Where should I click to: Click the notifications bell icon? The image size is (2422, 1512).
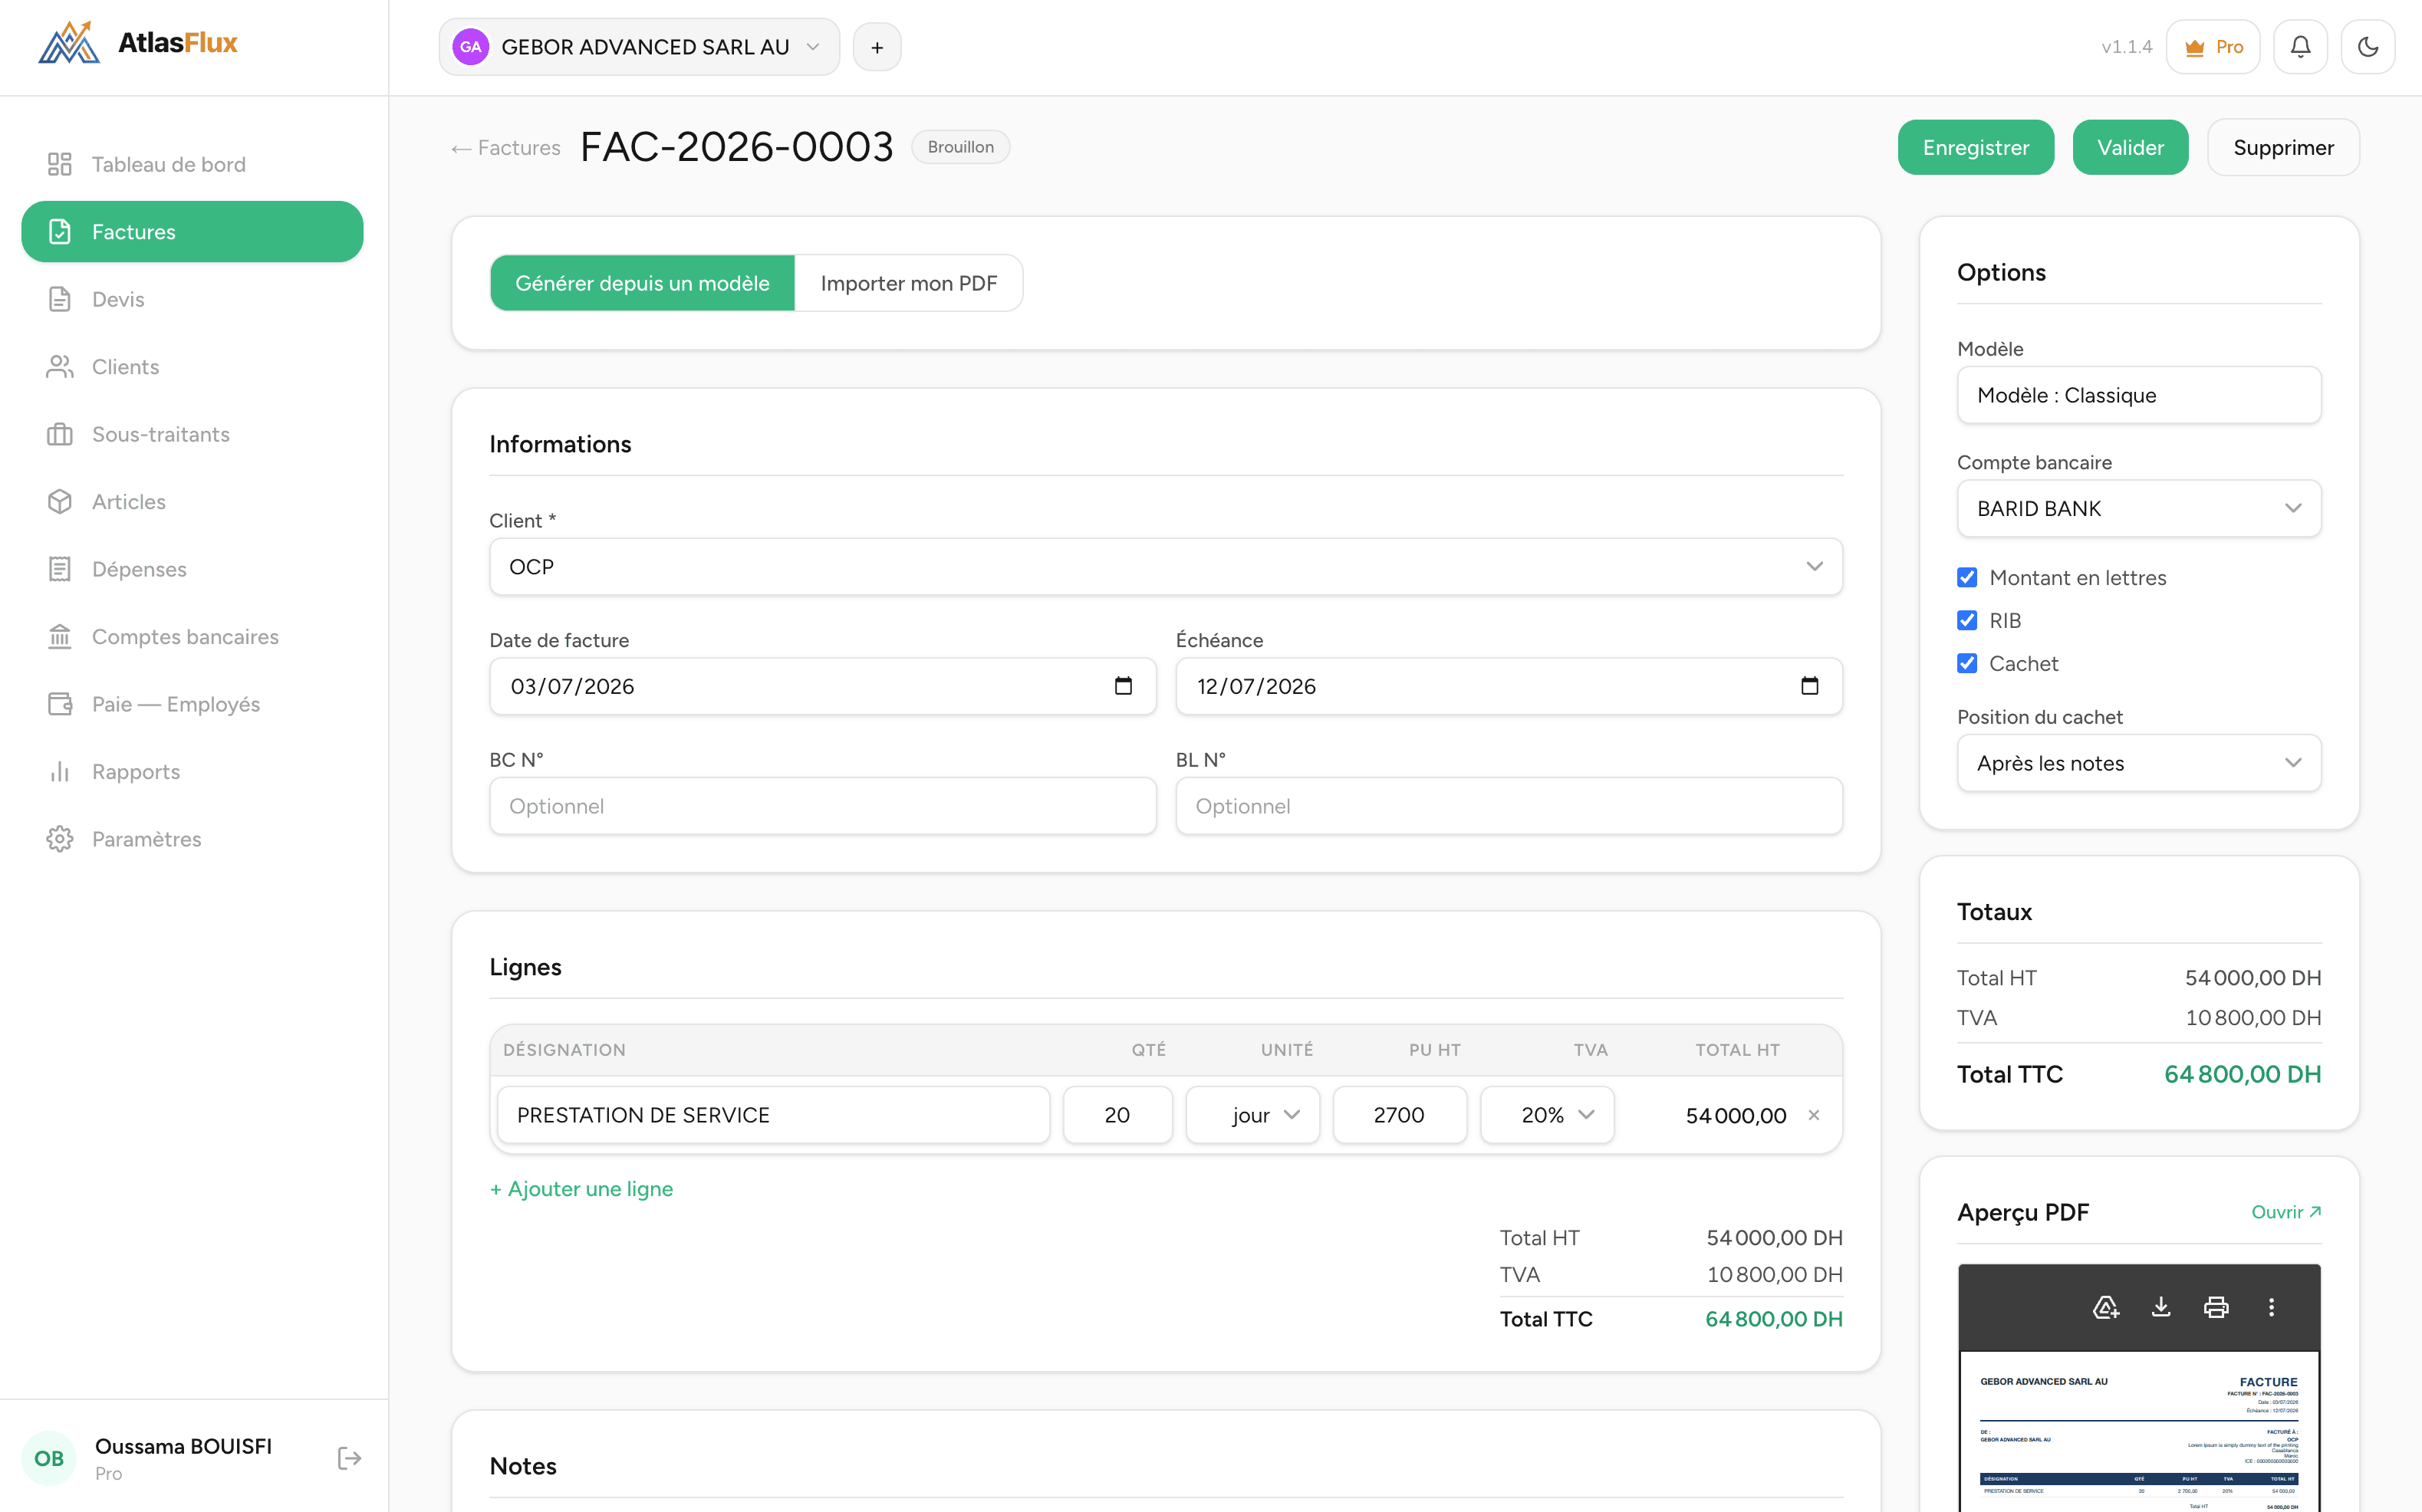tap(2300, 47)
